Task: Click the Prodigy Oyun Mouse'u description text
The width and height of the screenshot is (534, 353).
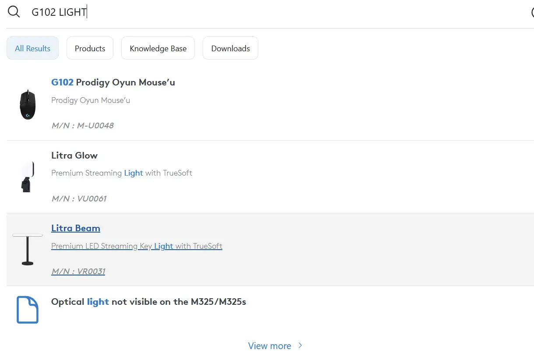Action: (91, 100)
